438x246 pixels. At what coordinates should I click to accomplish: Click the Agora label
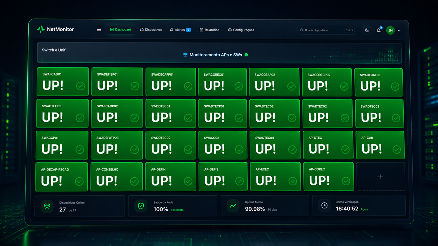click(x=365, y=209)
